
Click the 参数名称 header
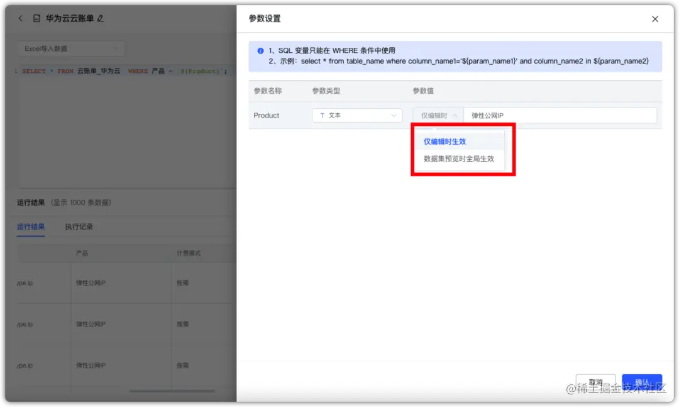click(268, 91)
